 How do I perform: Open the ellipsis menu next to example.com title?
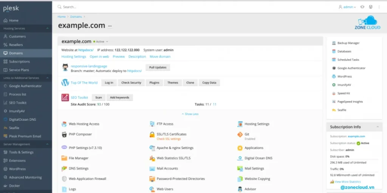110,26
